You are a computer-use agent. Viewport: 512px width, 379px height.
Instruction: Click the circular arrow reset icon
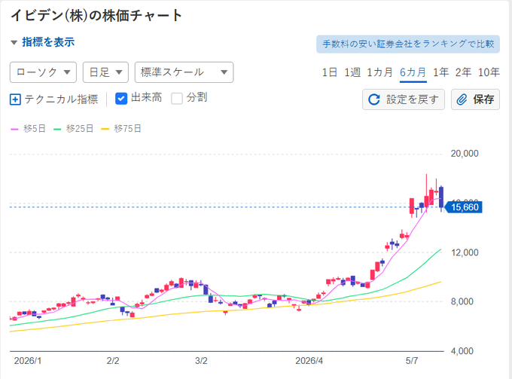(374, 99)
